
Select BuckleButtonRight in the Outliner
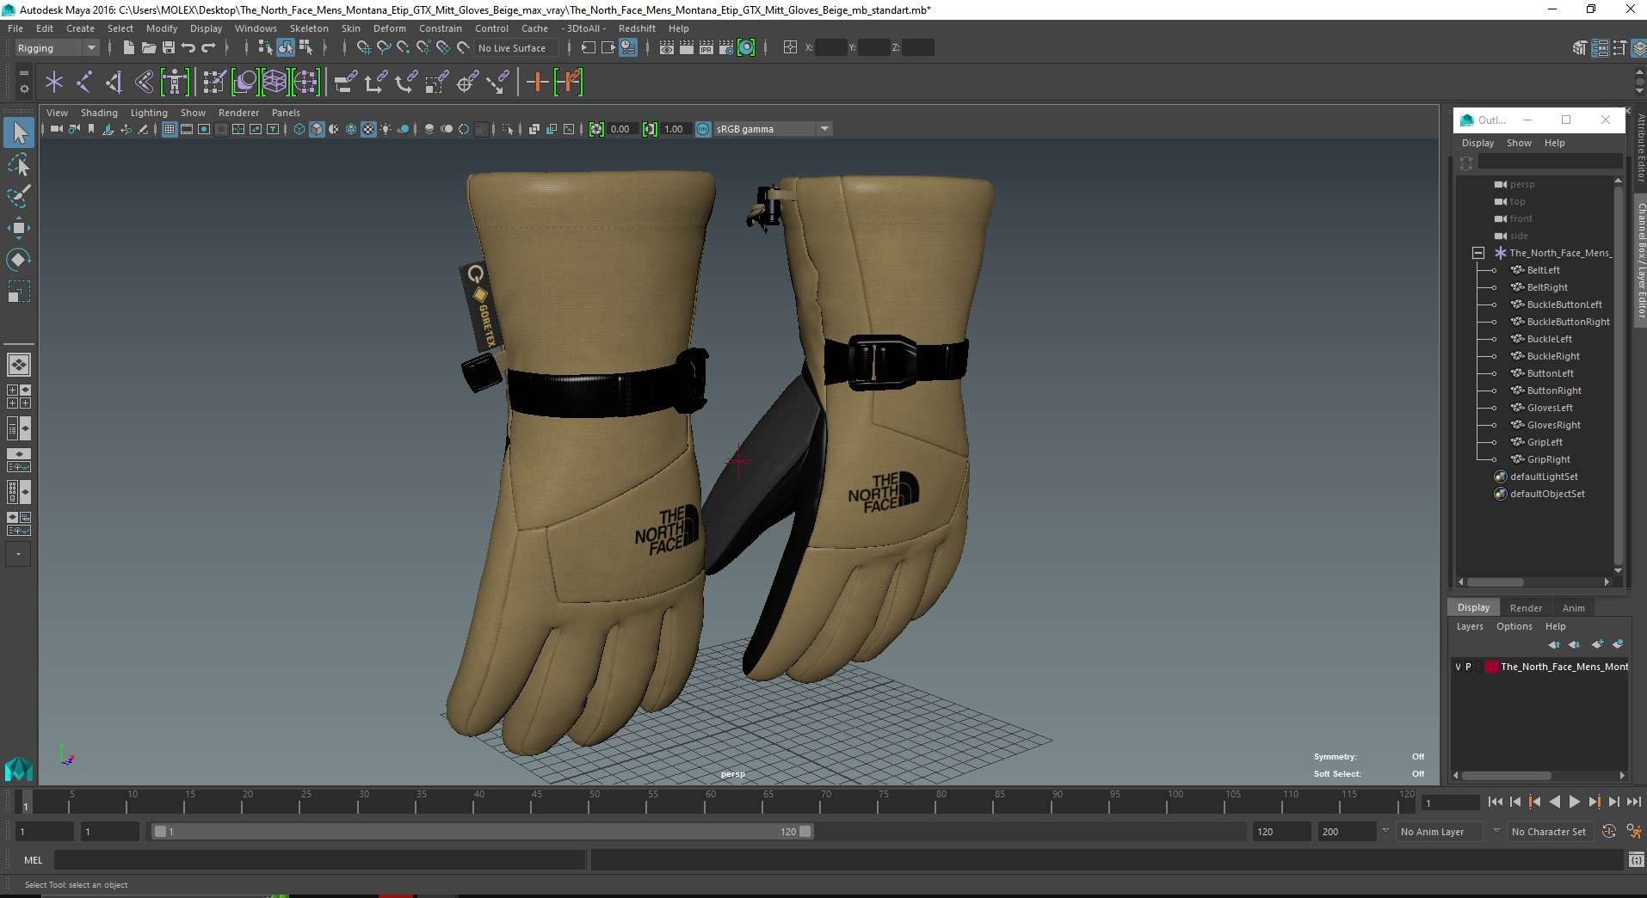1568,322
